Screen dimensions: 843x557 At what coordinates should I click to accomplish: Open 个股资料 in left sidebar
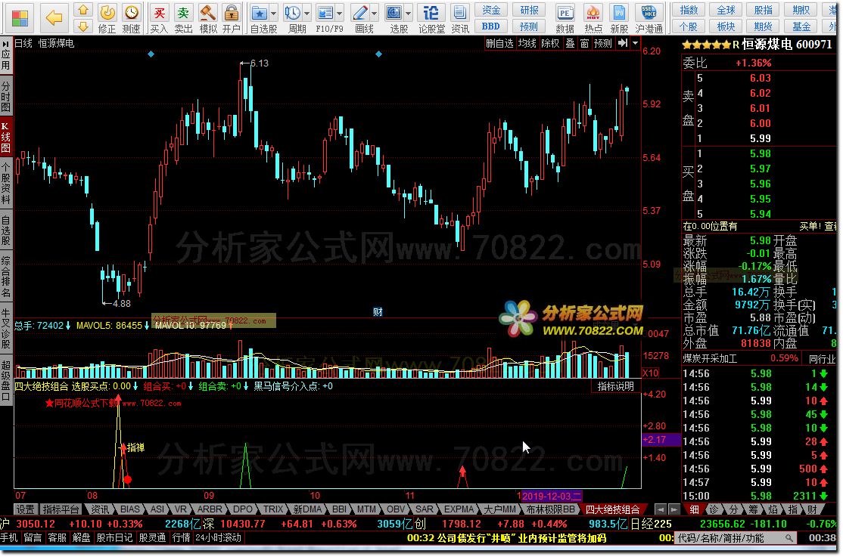6,184
